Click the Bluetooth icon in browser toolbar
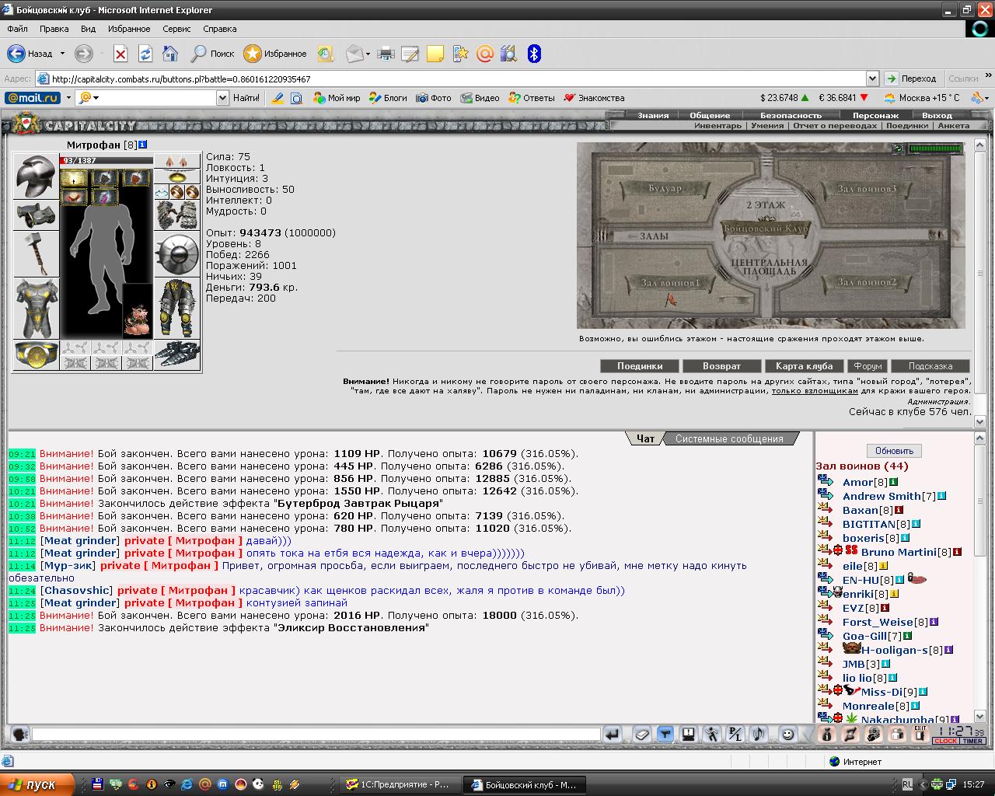The height and width of the screenshot is (796, 995). (x=534, y=54)
